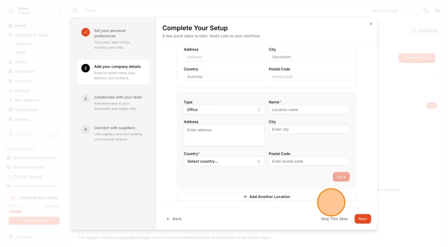Screen dimensions: 448x247
Task: Click the Inventory box icon
Action: pyautogui.click(x=10, y=81)
